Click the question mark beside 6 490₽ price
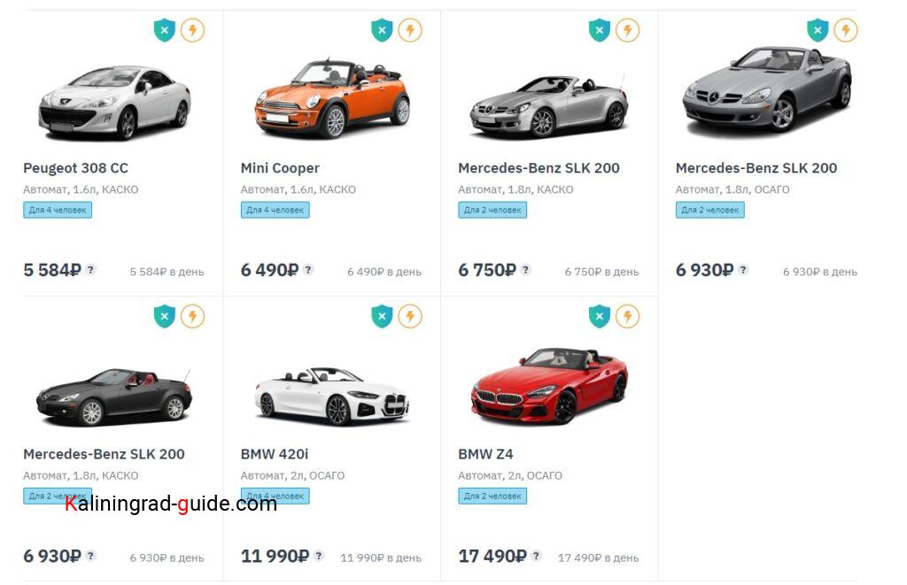 (308, 270)
